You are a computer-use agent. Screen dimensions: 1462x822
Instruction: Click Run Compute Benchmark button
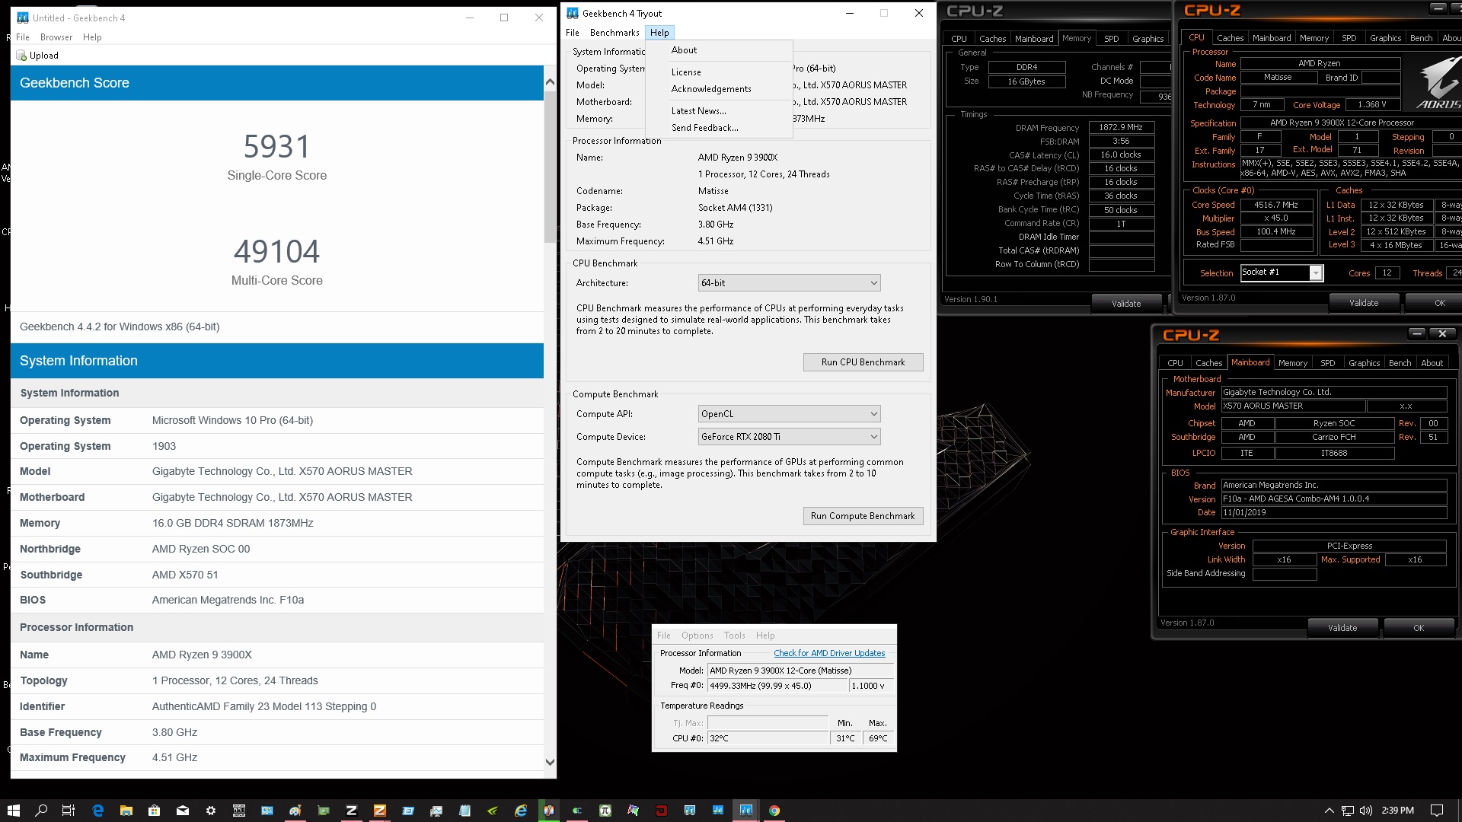tap(863, 516)
